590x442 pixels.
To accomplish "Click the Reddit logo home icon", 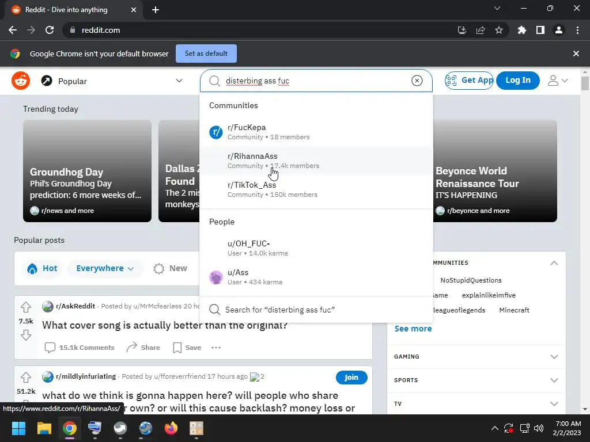I will pos(21,81).
